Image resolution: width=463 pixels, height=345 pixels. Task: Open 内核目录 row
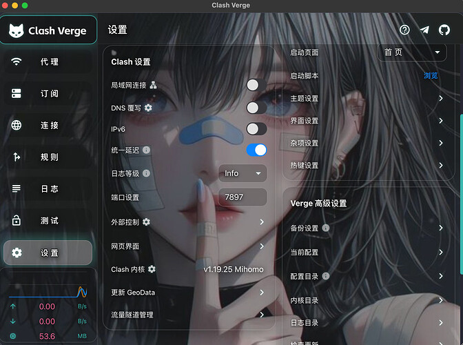368,300
